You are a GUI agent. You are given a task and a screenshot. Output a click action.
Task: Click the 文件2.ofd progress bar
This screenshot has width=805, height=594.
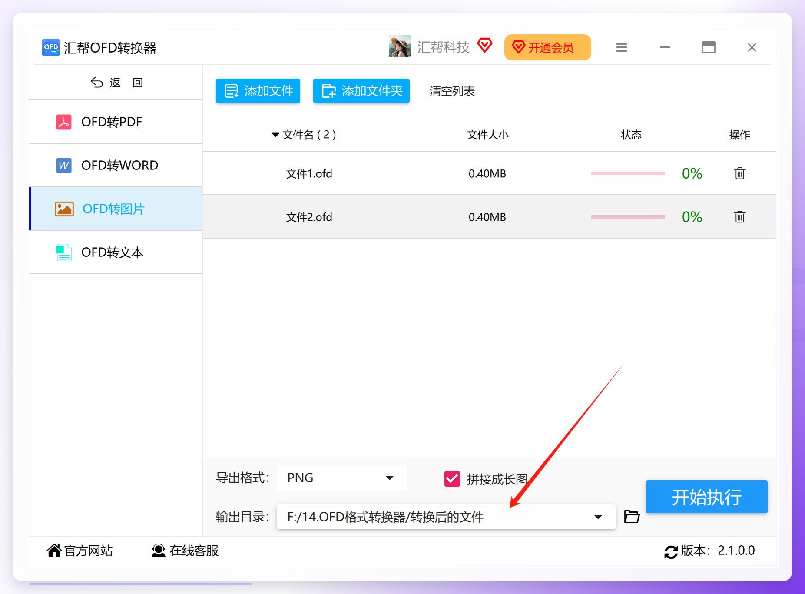pyautogui.click(x=628, y=217)
